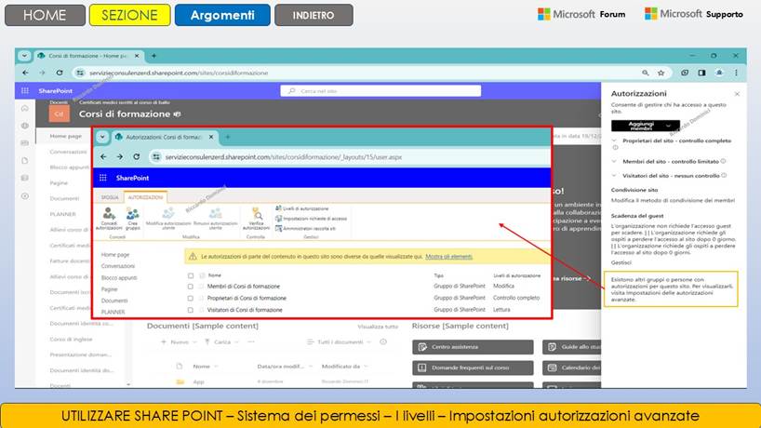Bookmark the page with the star icon
Viewport: 761px width, 428px height.
[x=661, y=73]
